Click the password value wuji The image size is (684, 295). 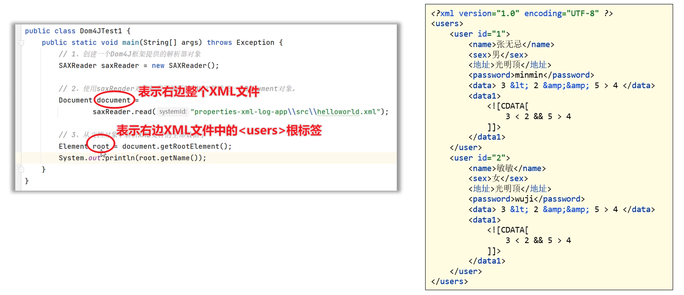[x=523, y=199]
